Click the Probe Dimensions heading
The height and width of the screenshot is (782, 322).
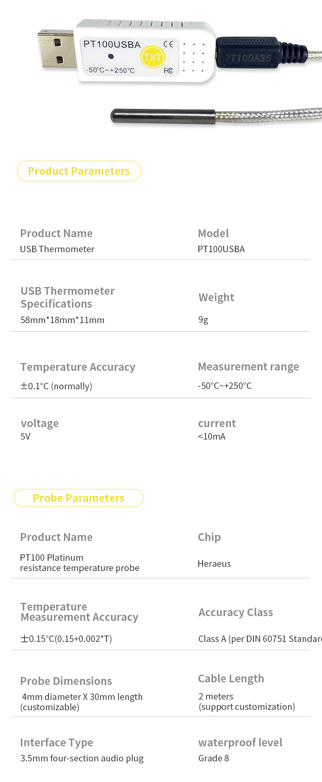tap(66, 681)
